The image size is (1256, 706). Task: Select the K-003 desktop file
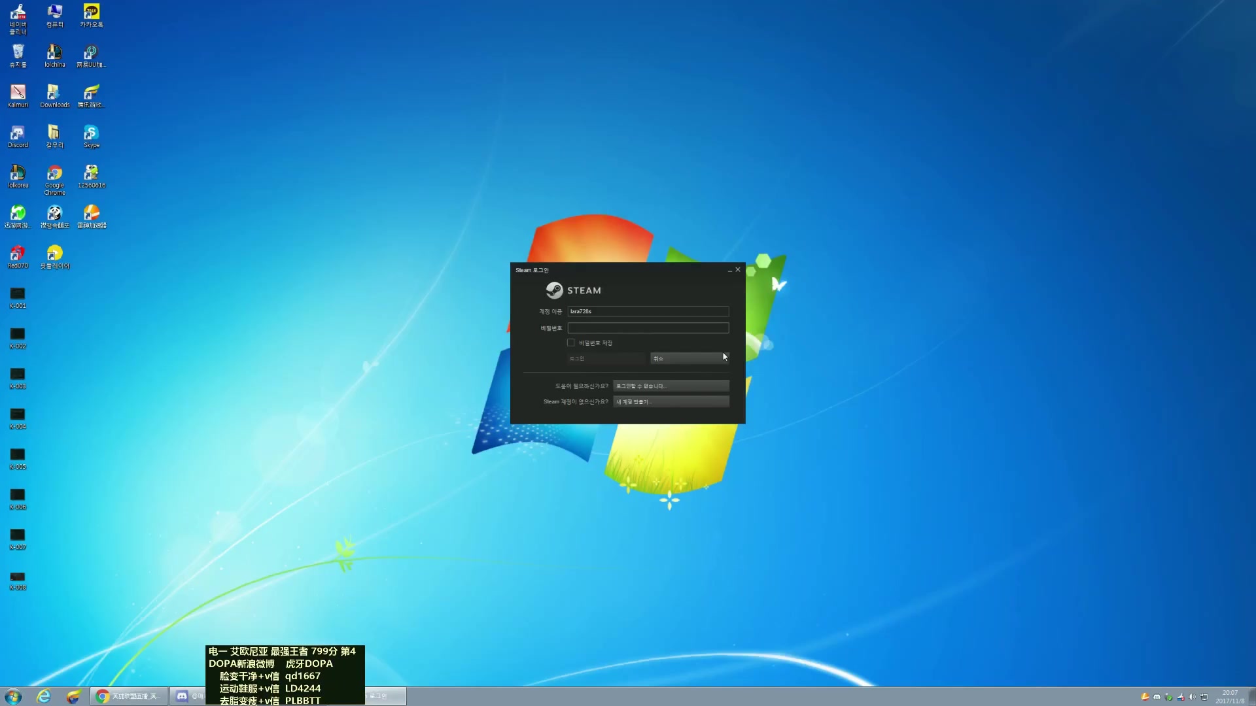(18, 378)
